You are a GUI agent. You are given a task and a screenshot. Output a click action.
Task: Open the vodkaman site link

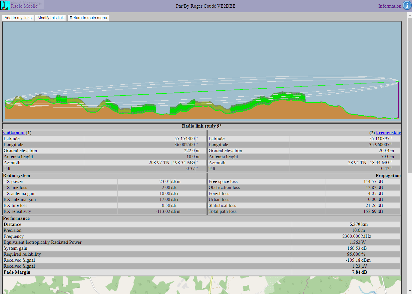pyautogui.click(x=14, y=133)
